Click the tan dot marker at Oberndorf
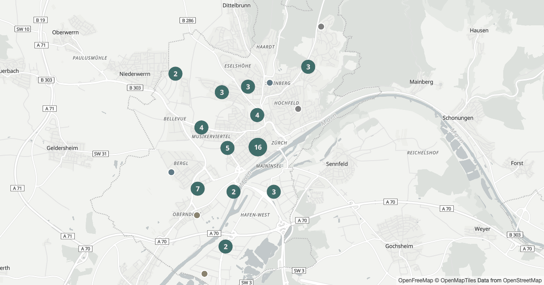The image size is (544, 285). click(197, 215)
